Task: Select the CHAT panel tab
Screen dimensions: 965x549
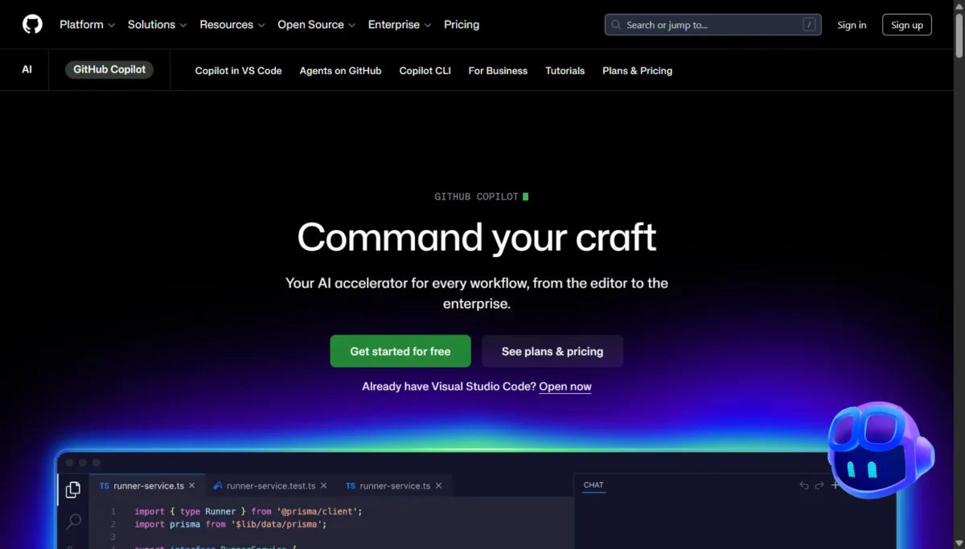Action: 593,485
